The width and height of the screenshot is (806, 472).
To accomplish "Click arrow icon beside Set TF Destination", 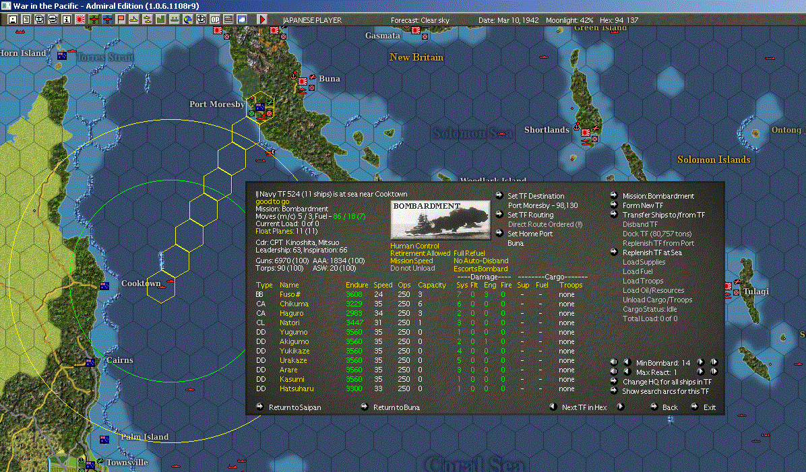I will point(499,195).
